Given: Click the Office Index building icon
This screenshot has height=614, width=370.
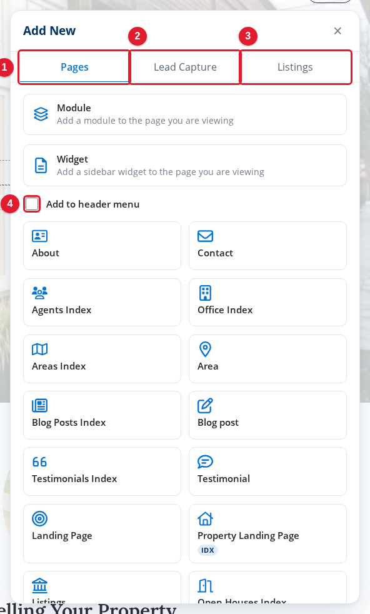Looking at the screenshot, I should tap(205, 293).
